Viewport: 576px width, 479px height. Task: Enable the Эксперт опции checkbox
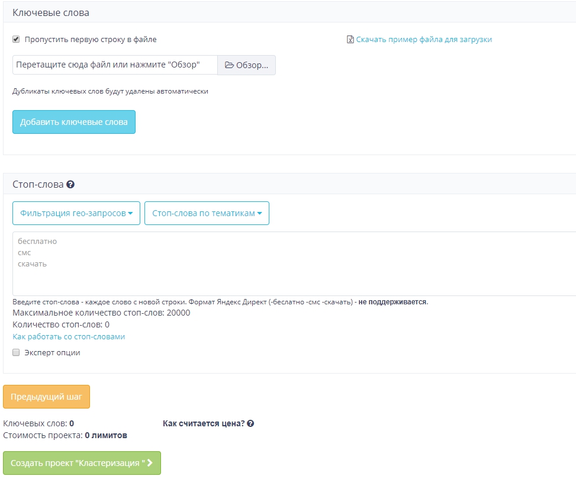16,352
